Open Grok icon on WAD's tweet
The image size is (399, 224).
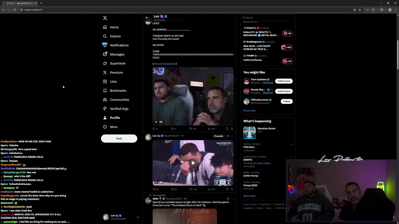tap(228, 199)
